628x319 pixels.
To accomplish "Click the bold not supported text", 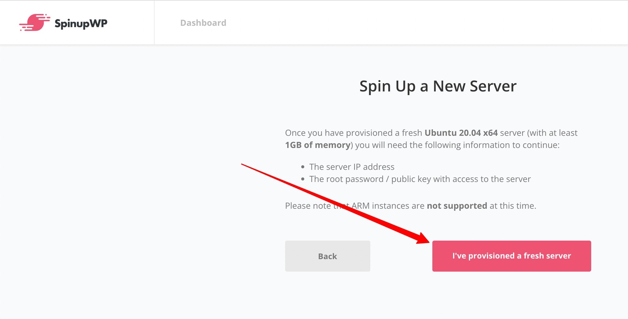I will (457, 206).
